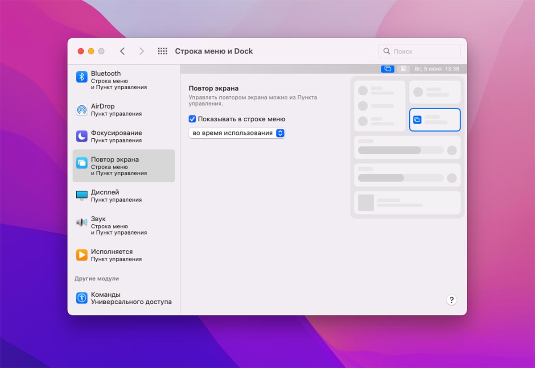Click the magnifier icon in search field
Viewport: 535px width, 368px height.
click(x=387, y=51)
